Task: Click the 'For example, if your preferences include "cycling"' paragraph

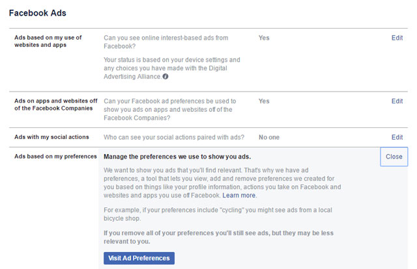Action: [218, 214]
